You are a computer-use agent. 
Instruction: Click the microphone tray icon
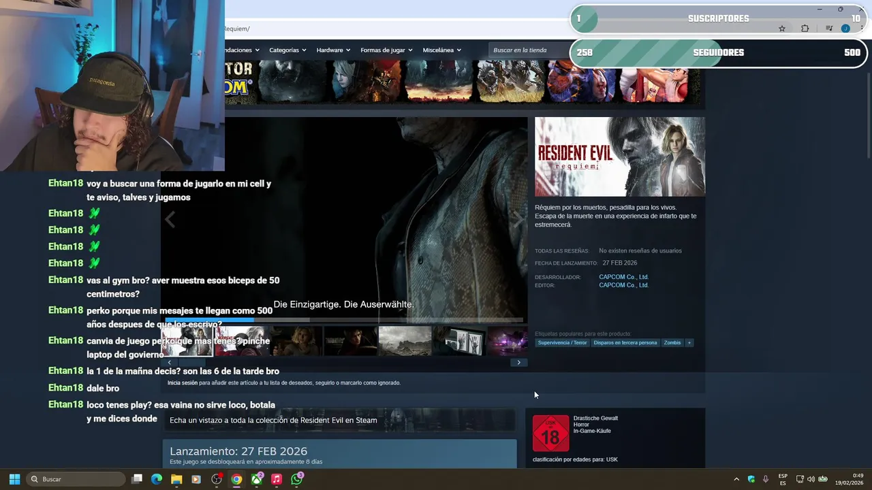click(x=766, y=479)
